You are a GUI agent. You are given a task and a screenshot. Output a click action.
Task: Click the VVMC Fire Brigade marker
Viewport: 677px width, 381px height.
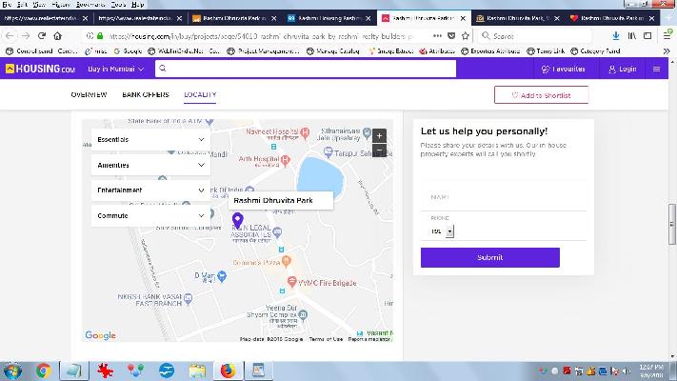point(292,282)
